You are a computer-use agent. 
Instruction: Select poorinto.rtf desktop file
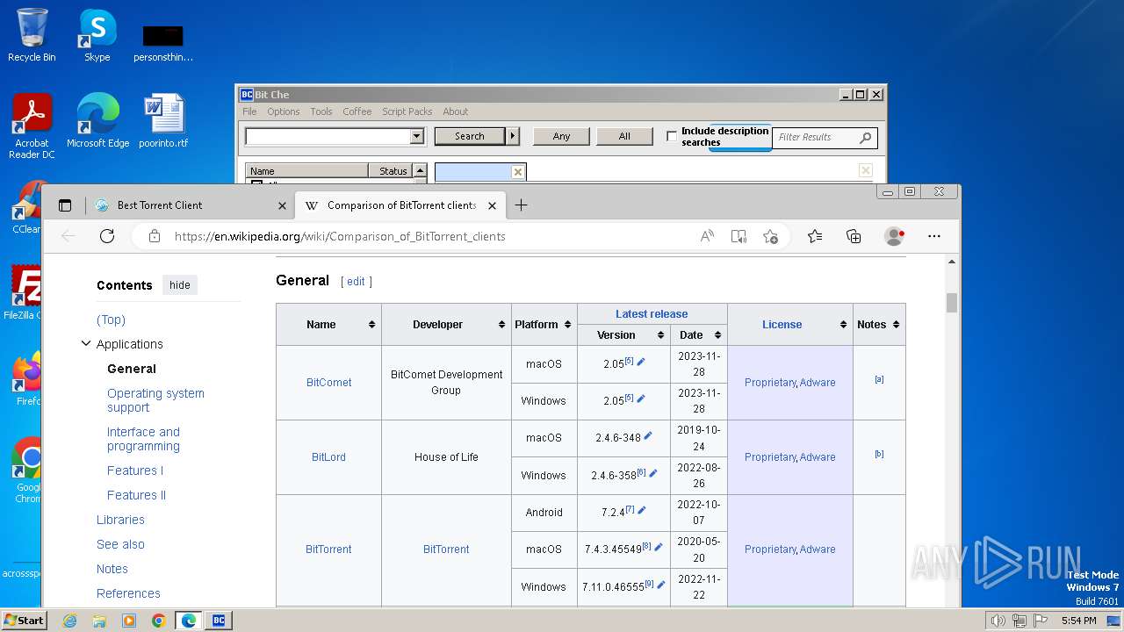coord(163,121)
